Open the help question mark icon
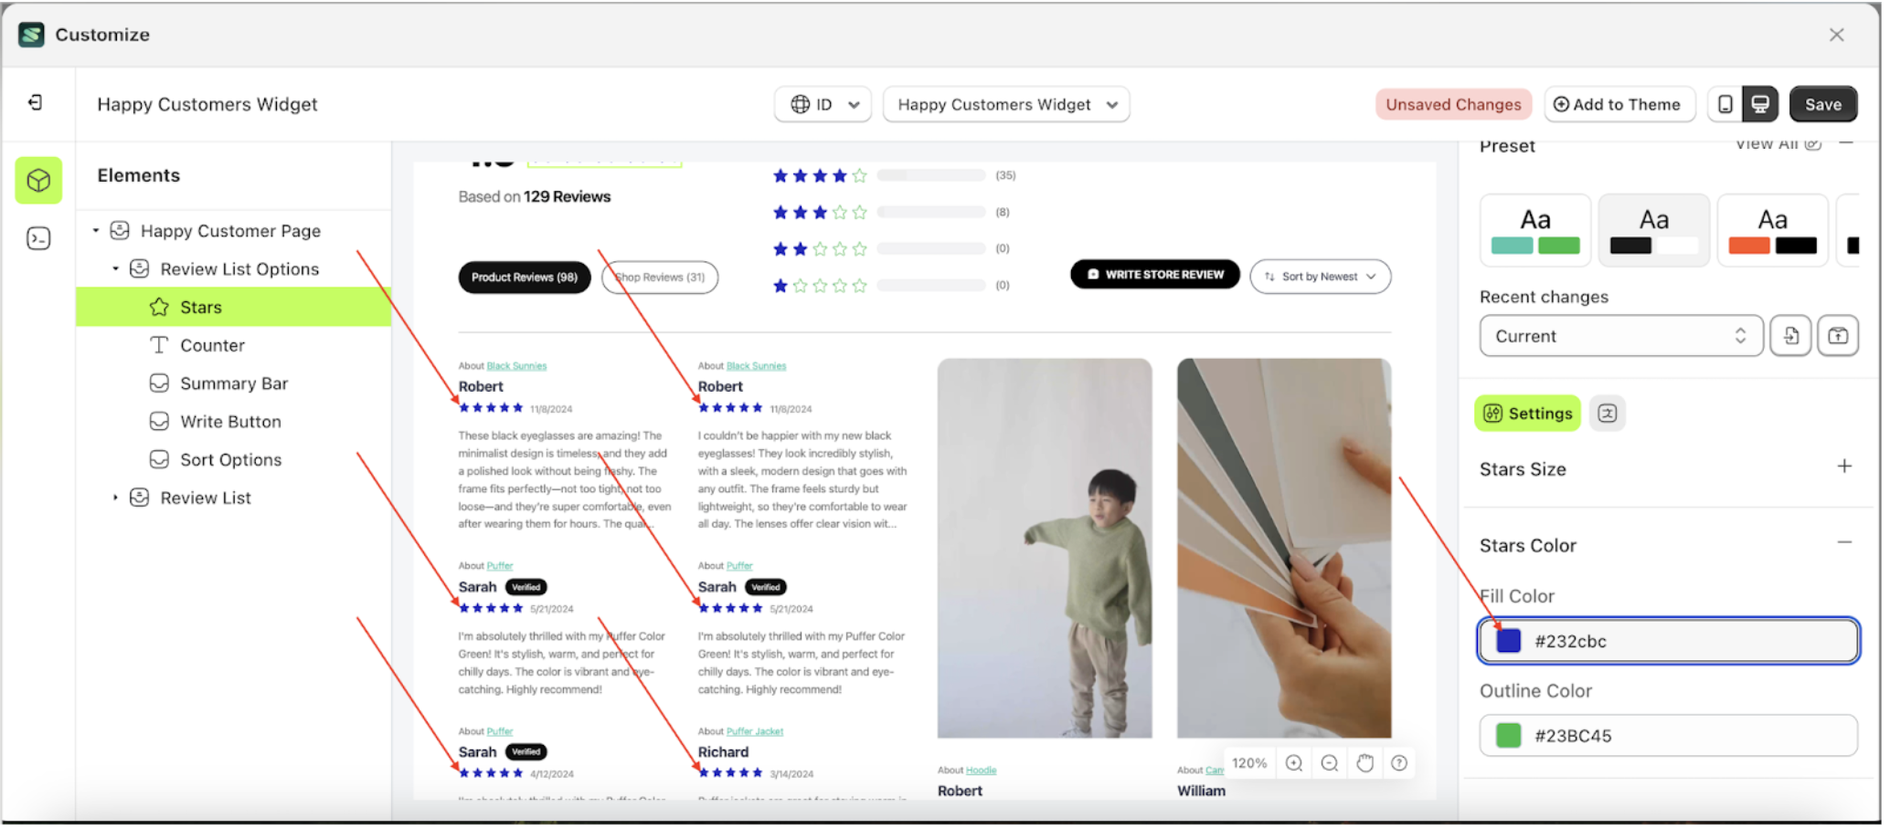The height and width of the screenshot is (829, 1890). pos(1399,763)
